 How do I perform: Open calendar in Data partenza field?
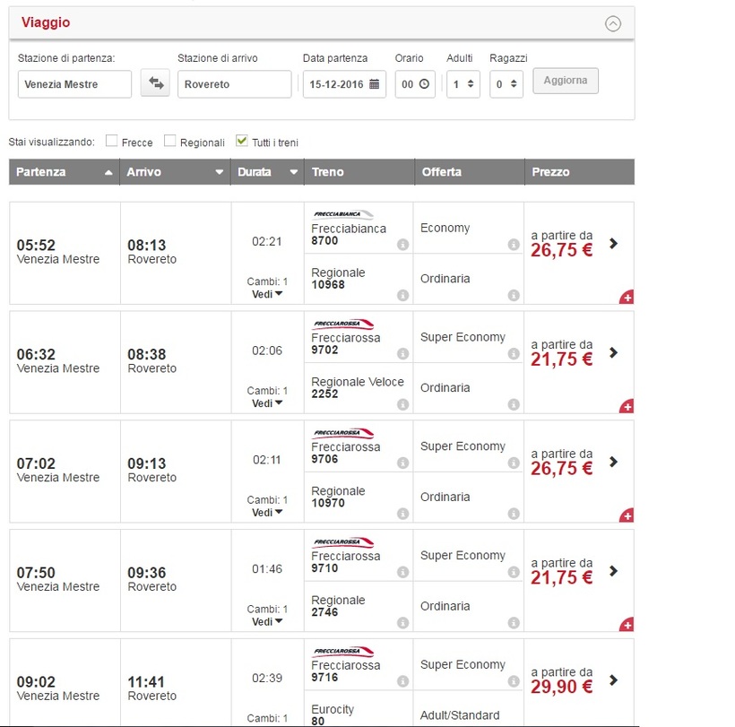pos(375,84)
